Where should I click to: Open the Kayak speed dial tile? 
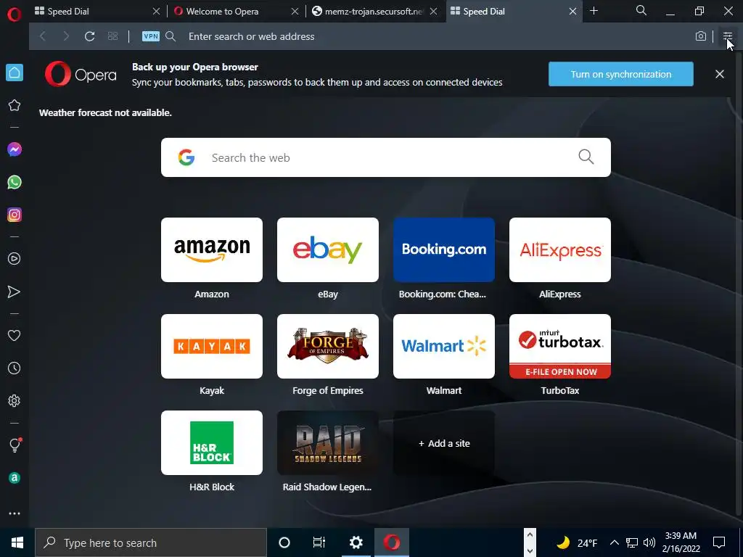[212, 346]
